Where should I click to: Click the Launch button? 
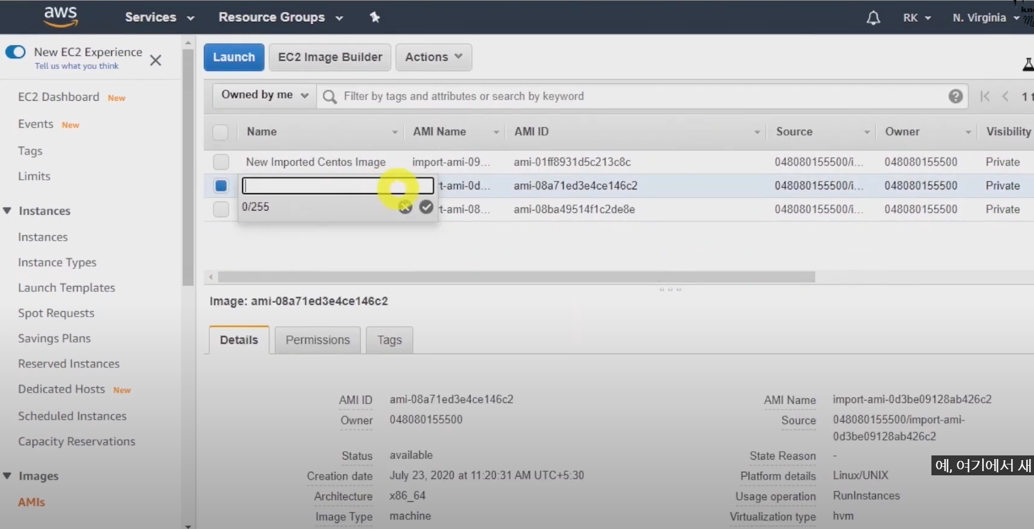pyautogui.click(x=234, y=57)
